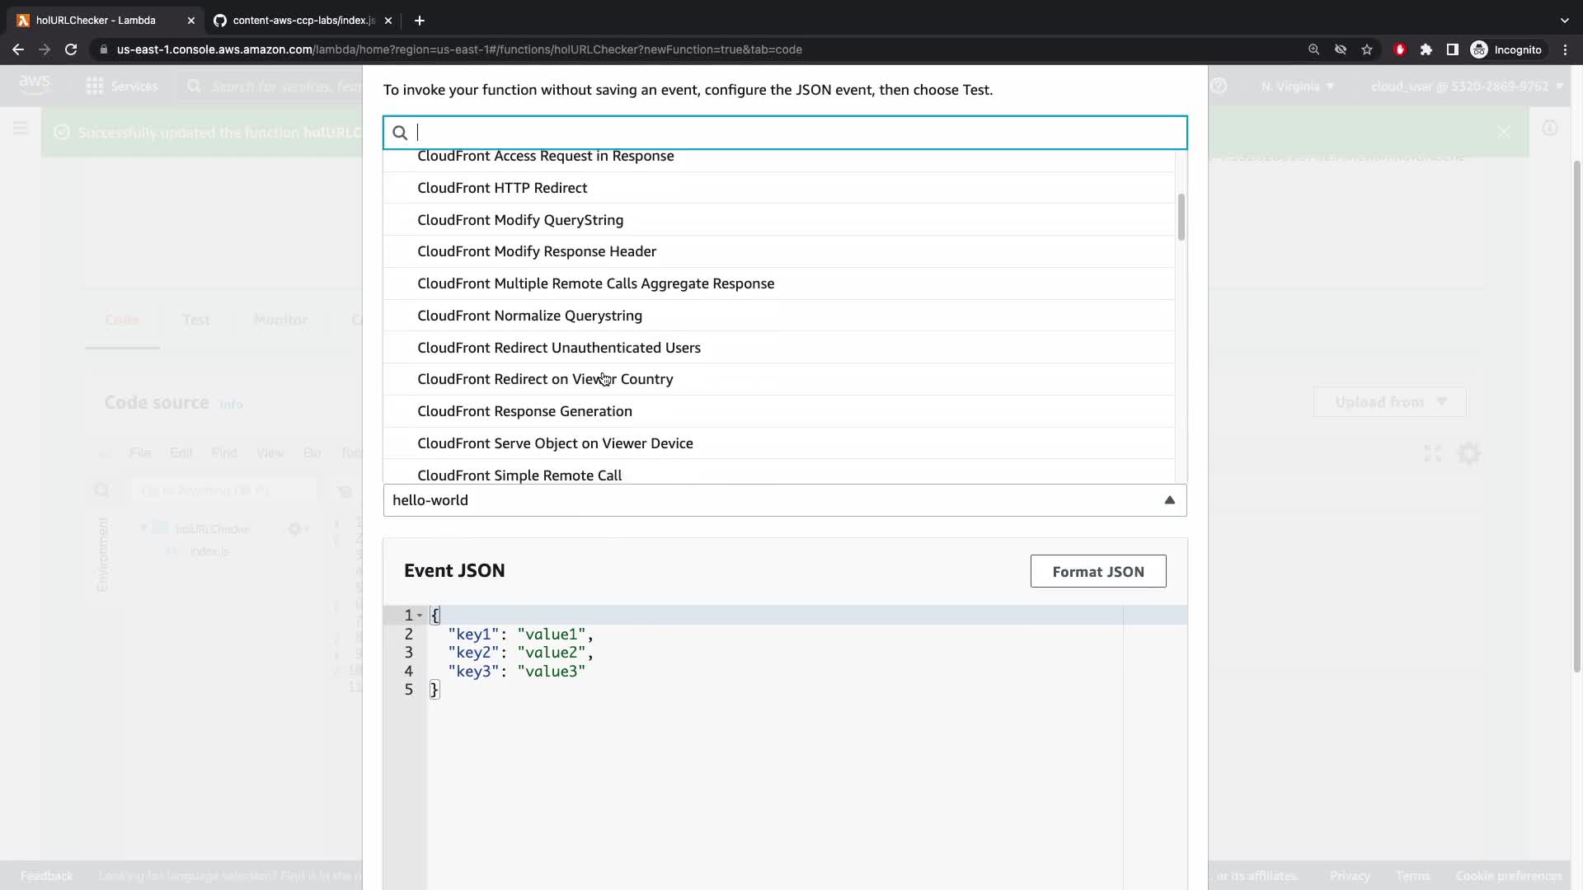
Task: Click the template search input field
Action: click(791, 133)
